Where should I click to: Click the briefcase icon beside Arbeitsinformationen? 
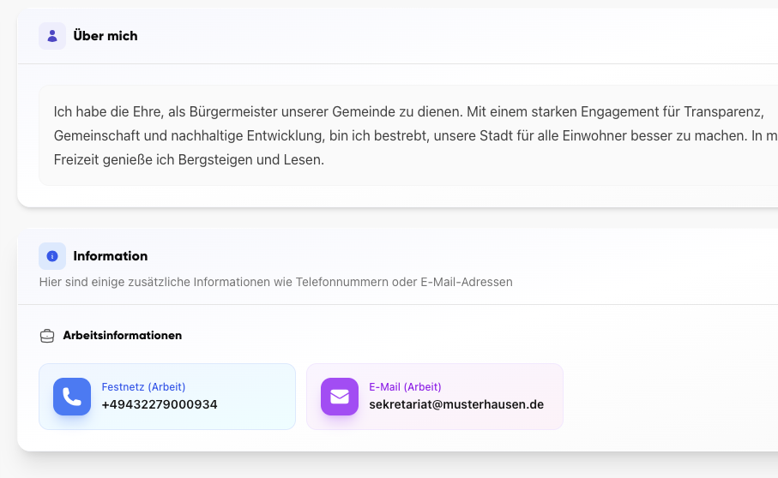coord(47,336)
